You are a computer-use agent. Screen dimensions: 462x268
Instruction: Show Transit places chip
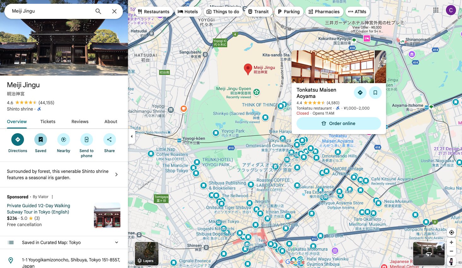click(258, 12)
